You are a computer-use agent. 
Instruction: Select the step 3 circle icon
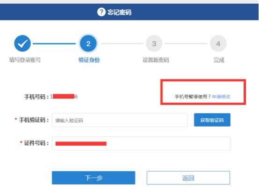click(x=154, y=43)
